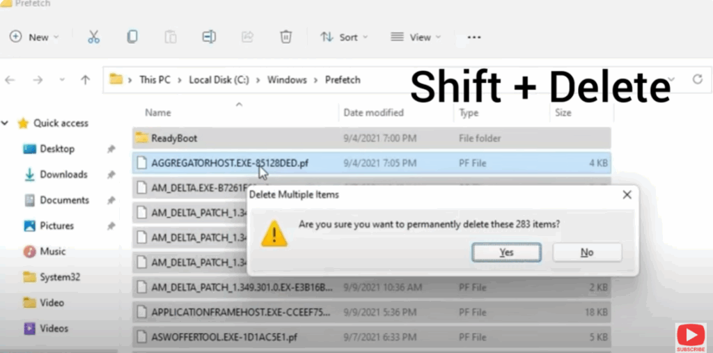Open Downloads in the sidebar
Screen dimensions: 713x353
(x=63, y=174)
